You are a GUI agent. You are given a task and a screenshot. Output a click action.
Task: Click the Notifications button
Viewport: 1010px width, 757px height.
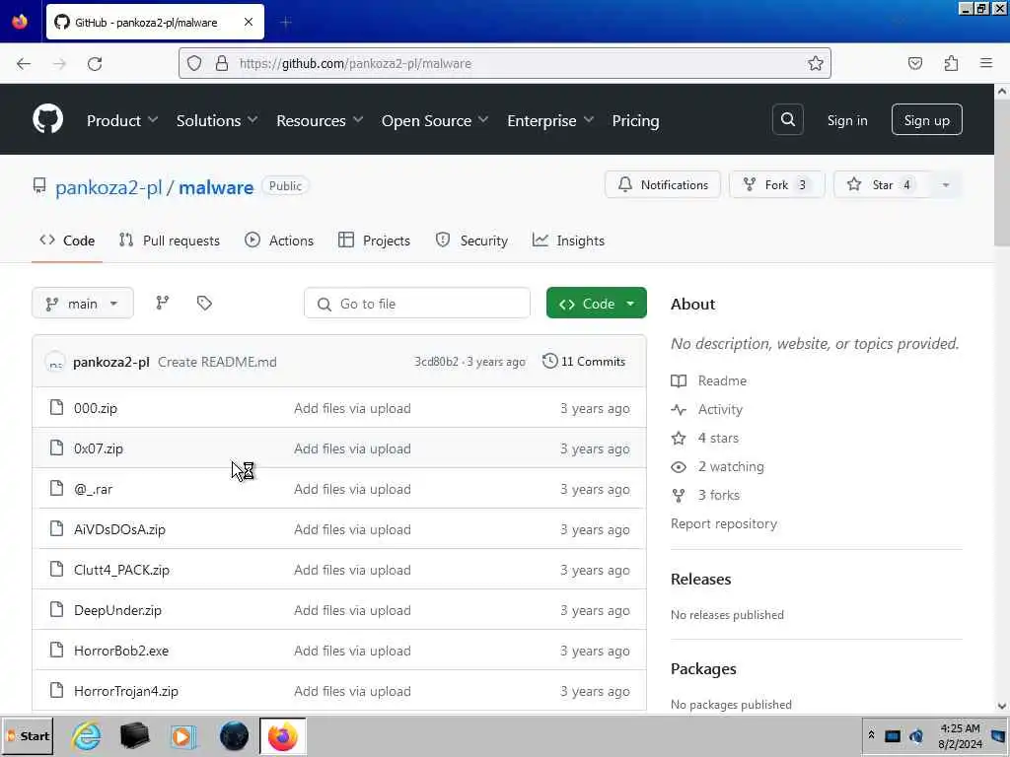(662, 184)
